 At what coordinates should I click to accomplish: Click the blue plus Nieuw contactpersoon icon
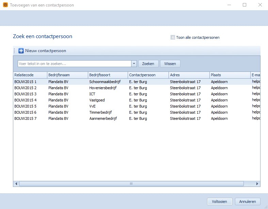[21, 51]
